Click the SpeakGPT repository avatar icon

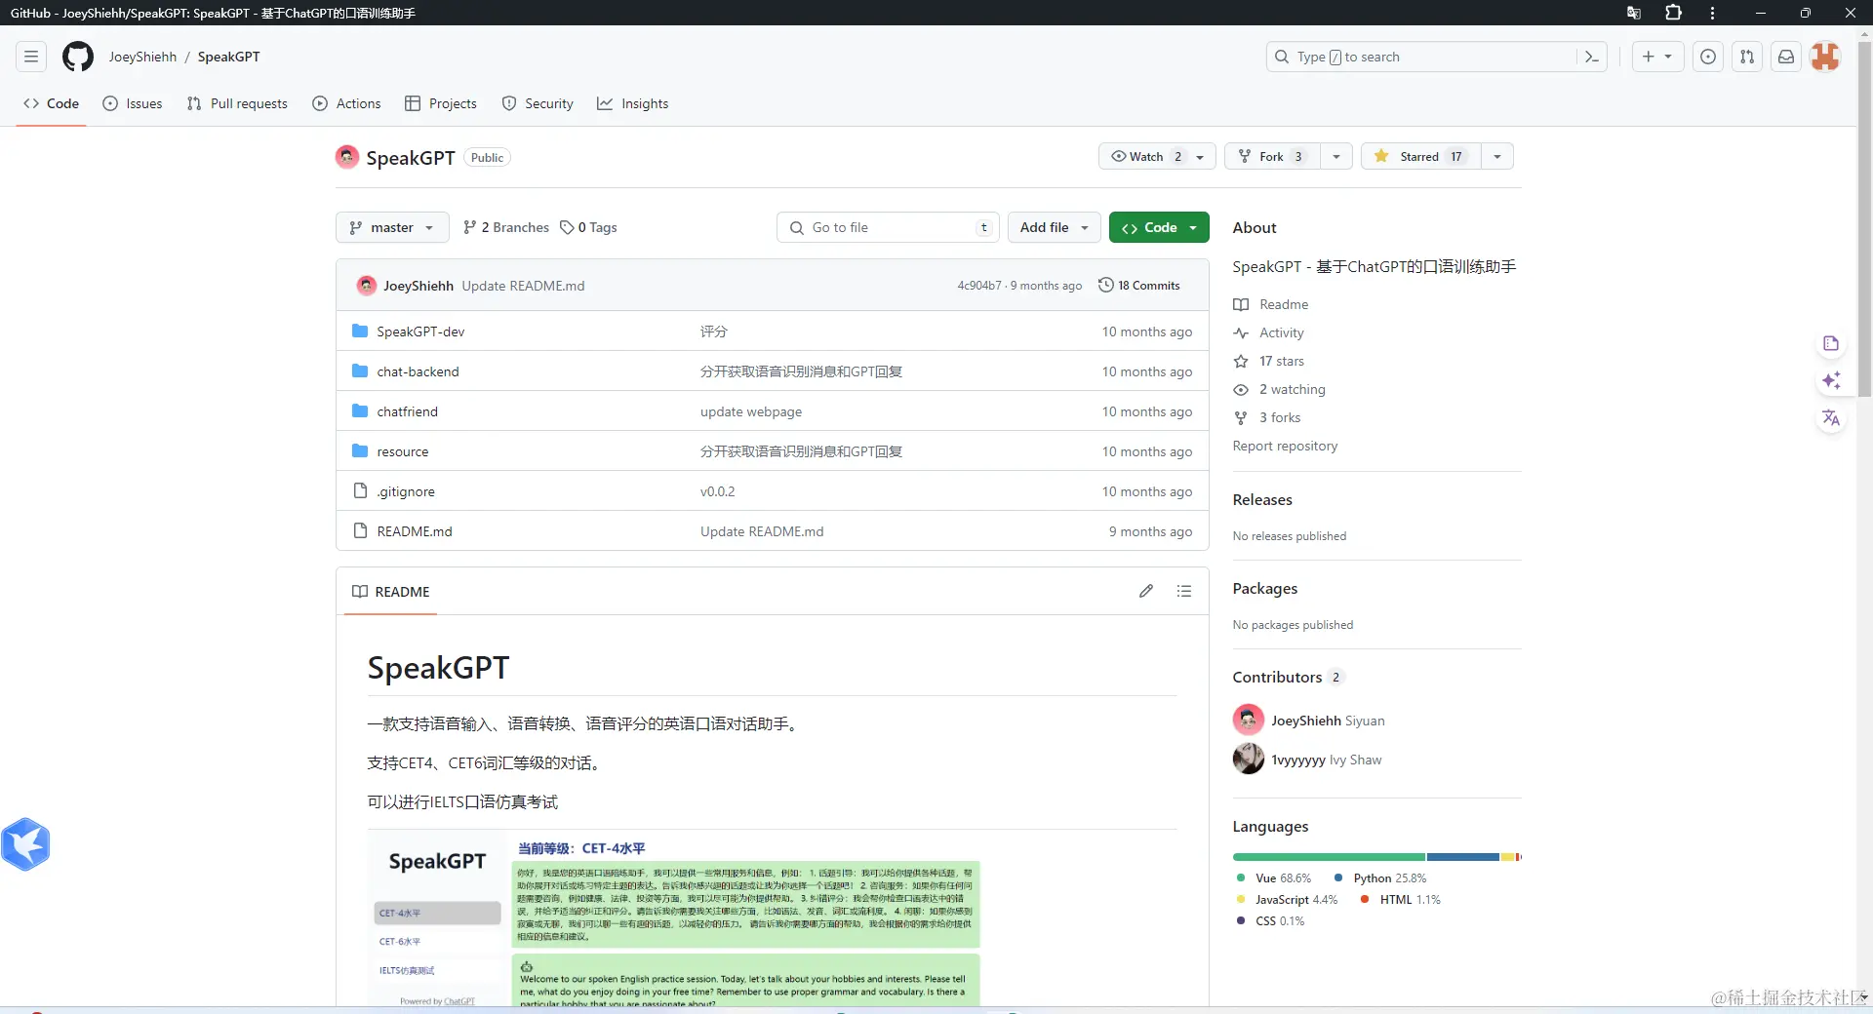(347, 157)
